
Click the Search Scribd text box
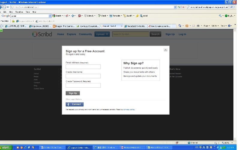[130, 34]
